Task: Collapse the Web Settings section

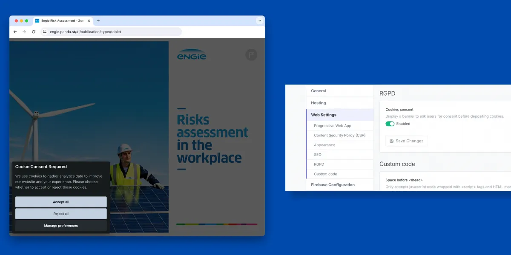Action: 324,115
